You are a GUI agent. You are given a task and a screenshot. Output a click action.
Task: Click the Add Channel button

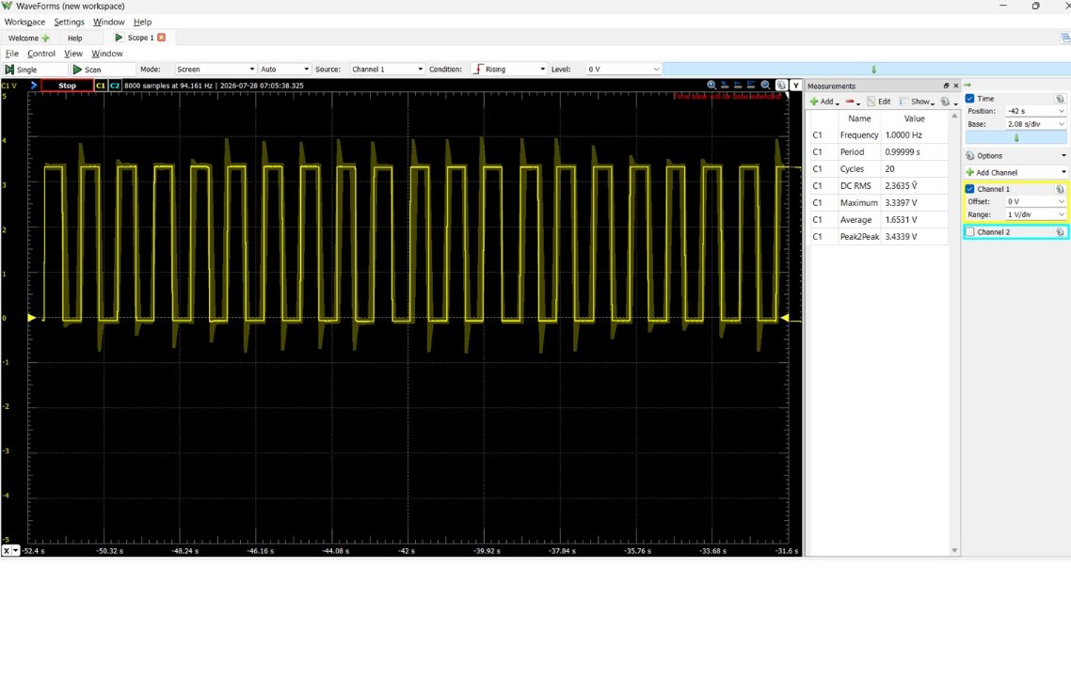1015,173
